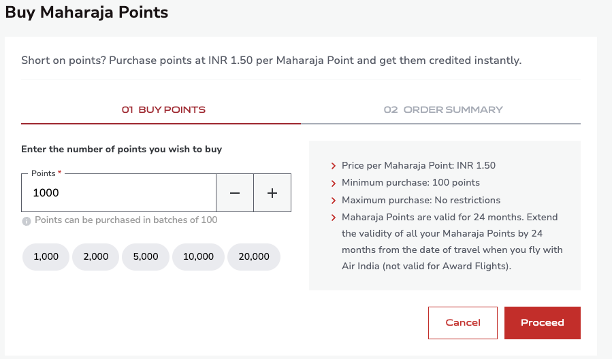
Task: Click the 'Enter the number of points' label
Action: (121, 149)
